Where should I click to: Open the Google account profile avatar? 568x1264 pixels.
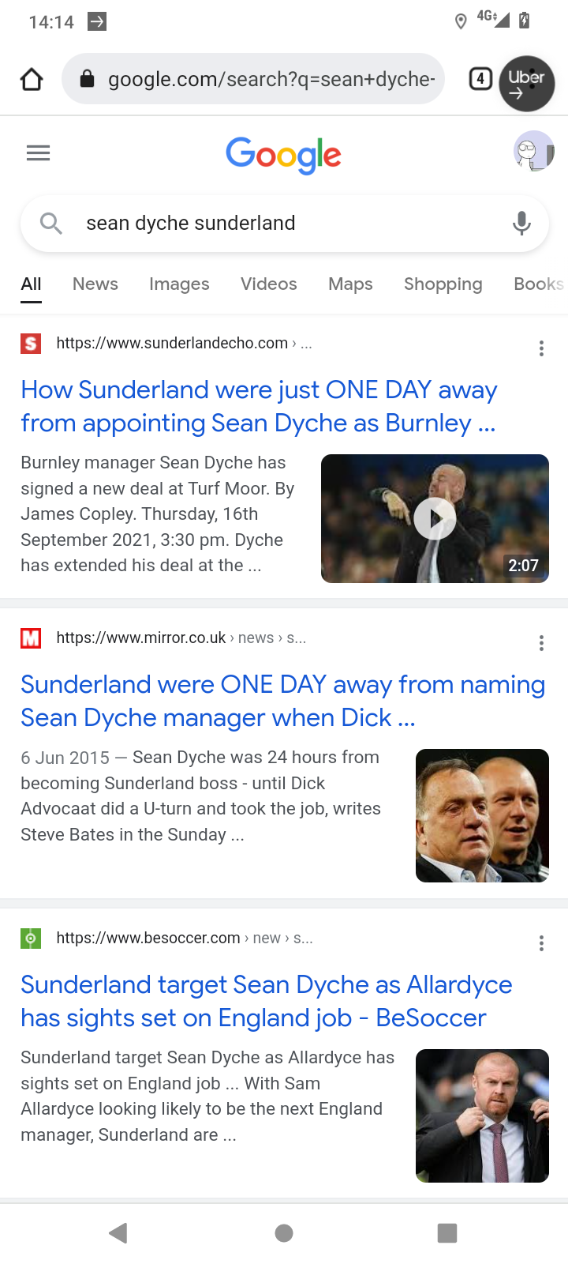pyautogui.click(x=532, y=151)
